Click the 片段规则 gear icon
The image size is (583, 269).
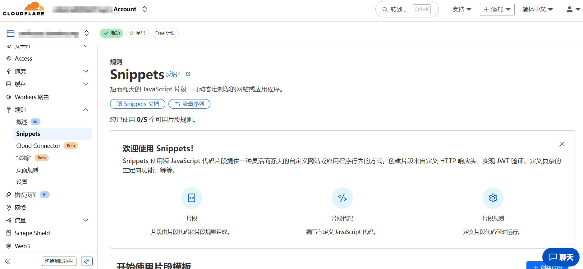[x=493, y=198]
